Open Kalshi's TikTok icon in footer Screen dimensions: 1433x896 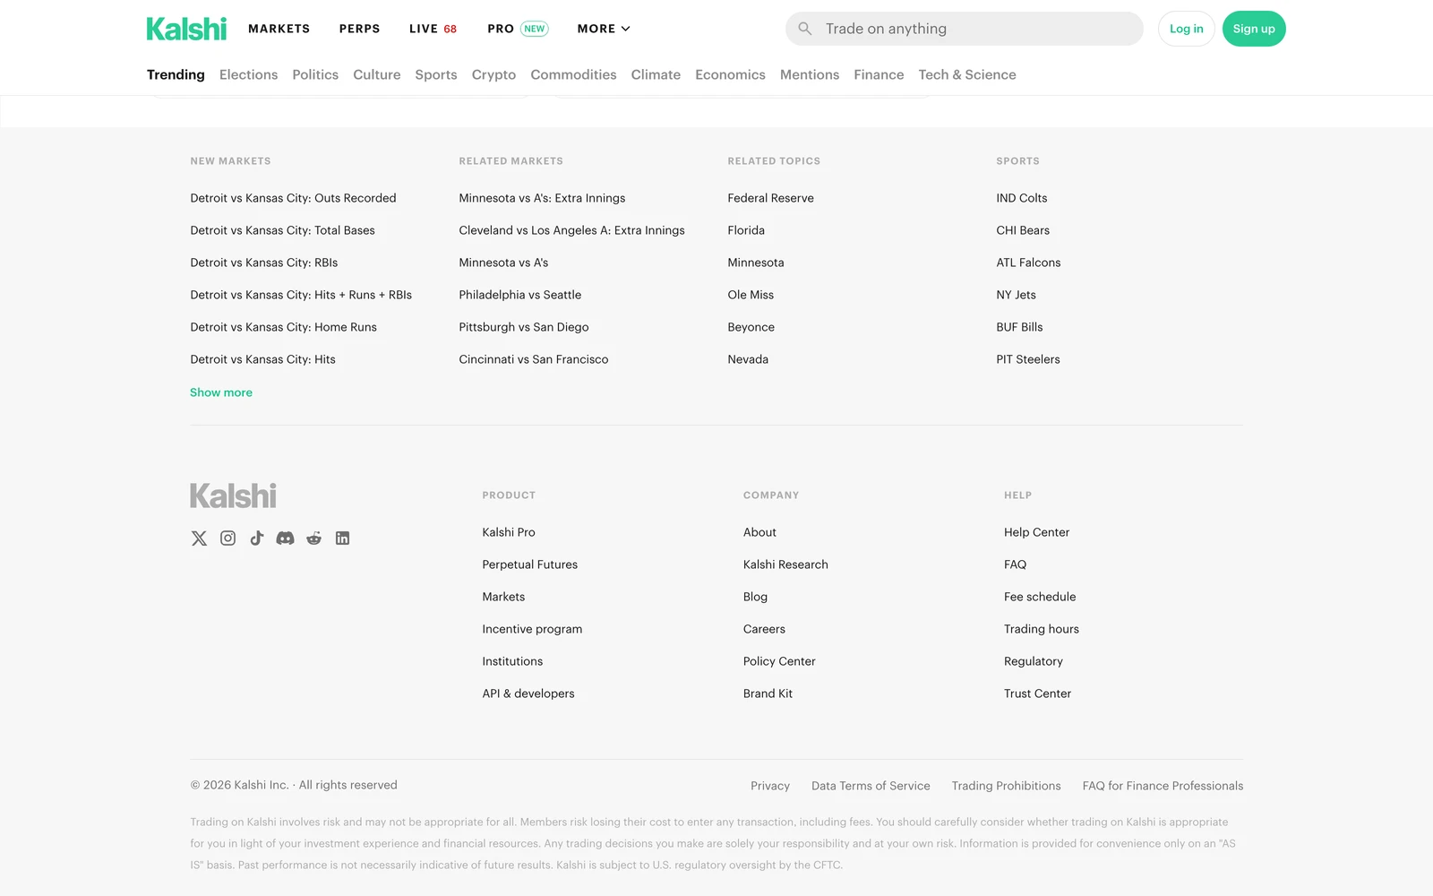(256, 538)
